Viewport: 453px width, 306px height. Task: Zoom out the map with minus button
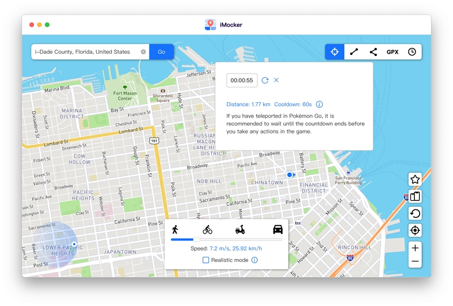point(415,261)
